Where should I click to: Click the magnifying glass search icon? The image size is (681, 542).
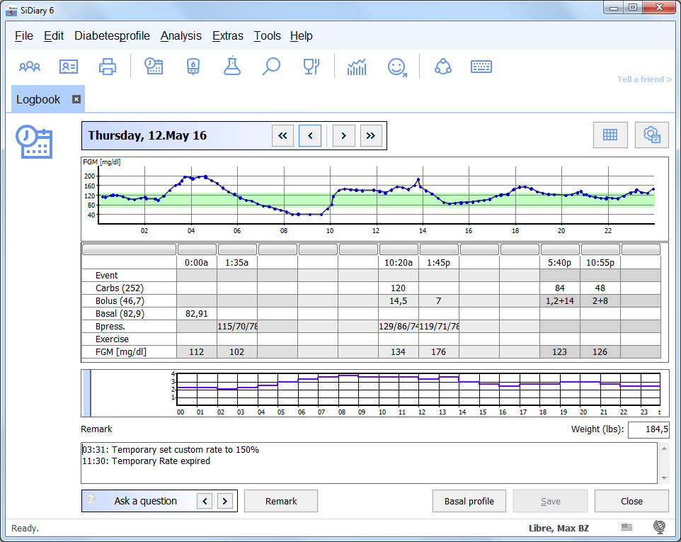271,67
